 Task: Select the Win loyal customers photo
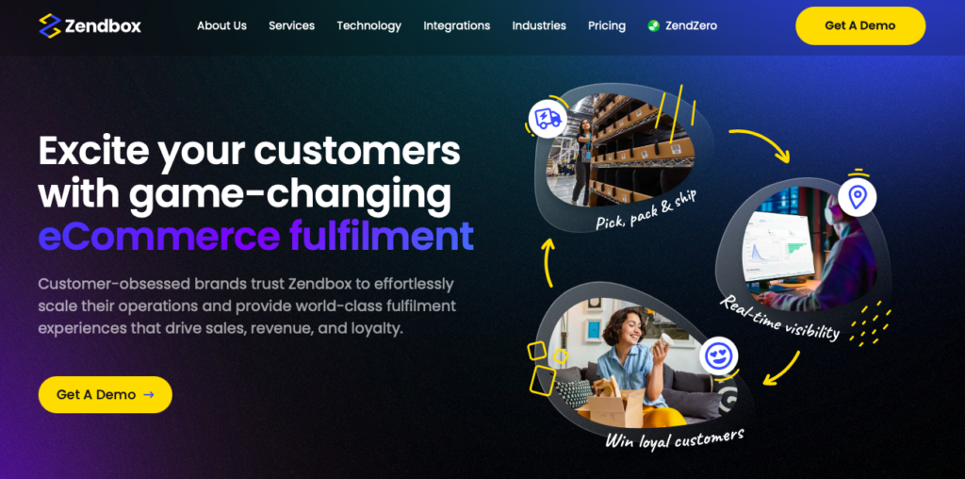click(640, 363)
